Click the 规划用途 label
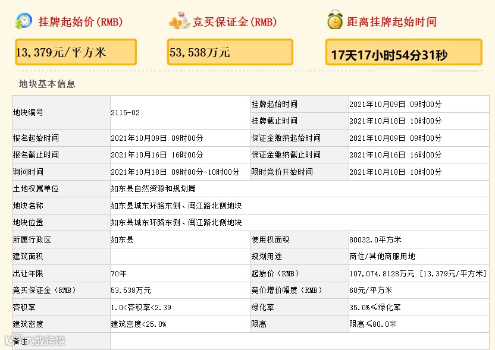This screenshot has height=350, width=495. coord(267,256)
